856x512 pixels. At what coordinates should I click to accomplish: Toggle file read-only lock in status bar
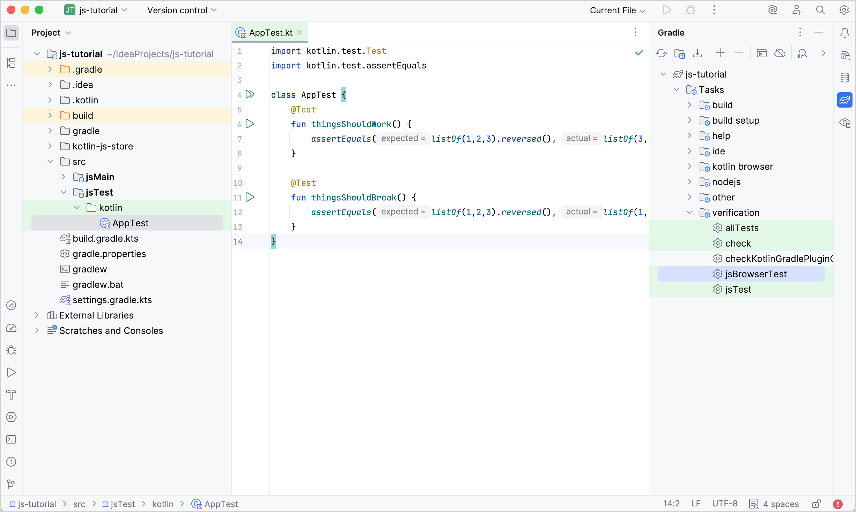pos(817,504)
